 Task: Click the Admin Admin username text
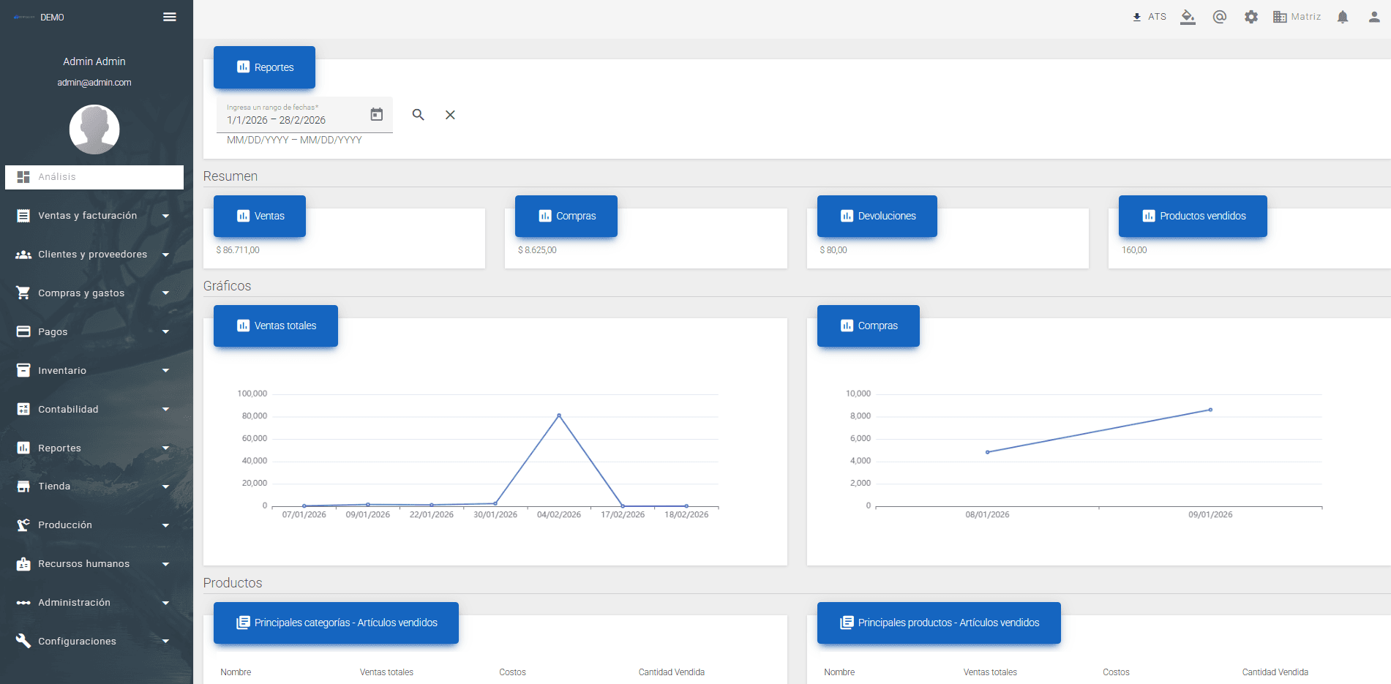pos(94,61)
